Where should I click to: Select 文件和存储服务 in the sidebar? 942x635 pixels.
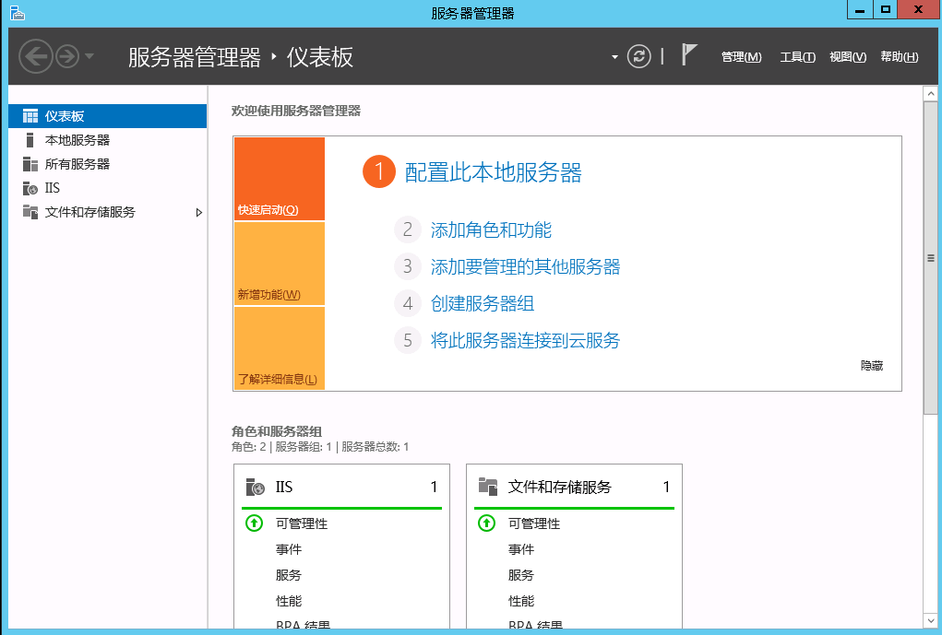(x=108, y=212)
